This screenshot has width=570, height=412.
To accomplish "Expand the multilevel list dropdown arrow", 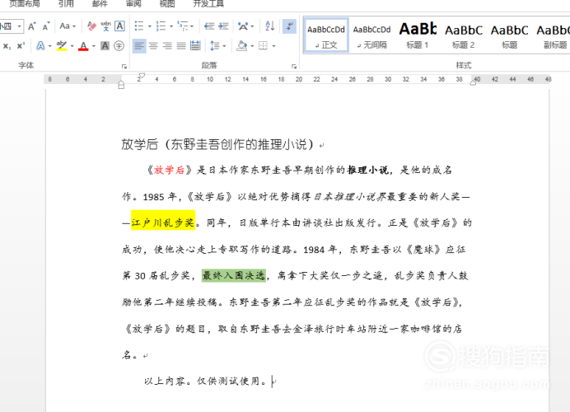I will (192, 26).
